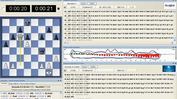Select the black pawn on h6
The image size is (177, 99).
coord(56,37)
